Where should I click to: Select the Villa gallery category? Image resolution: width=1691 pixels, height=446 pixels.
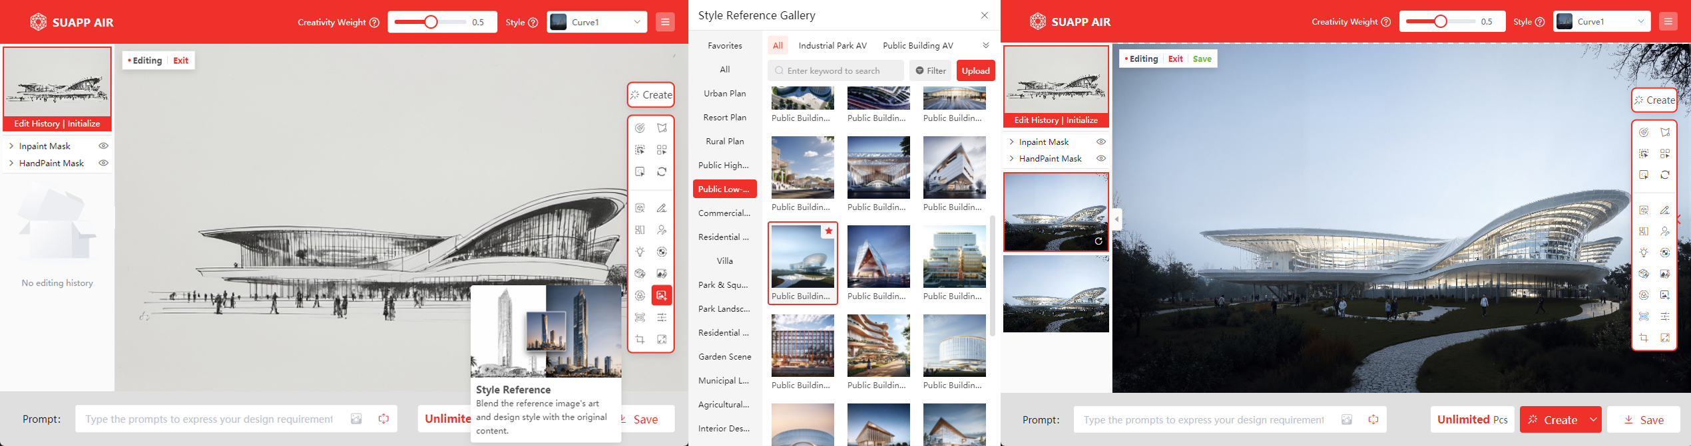725,261
